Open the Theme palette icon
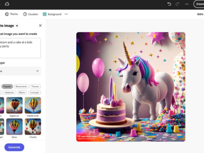Viewport: 204px width, 153px height. point(7,14)
